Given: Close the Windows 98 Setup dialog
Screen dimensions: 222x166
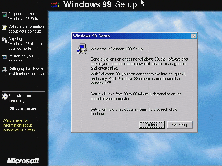Looking at the screenshot, I should coord(194,36).
